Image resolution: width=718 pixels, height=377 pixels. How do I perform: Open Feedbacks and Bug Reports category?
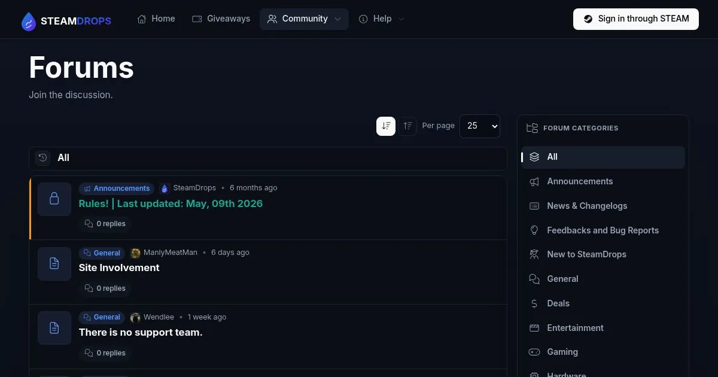point(603,230)
